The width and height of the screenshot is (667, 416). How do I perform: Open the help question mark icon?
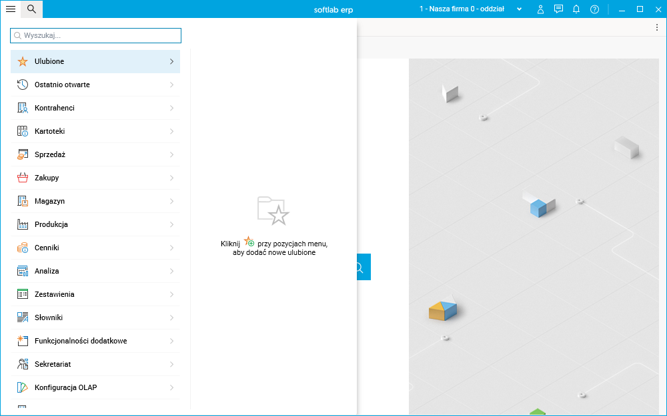pyautogui.click(x=595, y=9)
